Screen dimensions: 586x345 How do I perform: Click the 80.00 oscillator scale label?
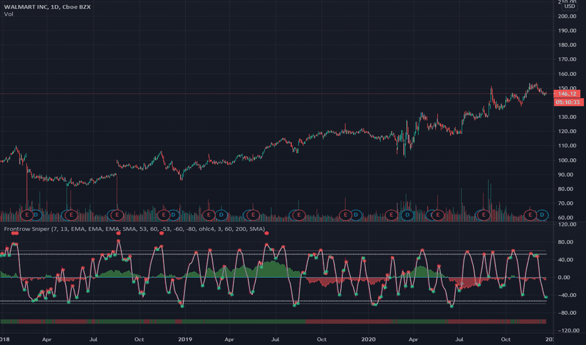click(x=567, y=242)
